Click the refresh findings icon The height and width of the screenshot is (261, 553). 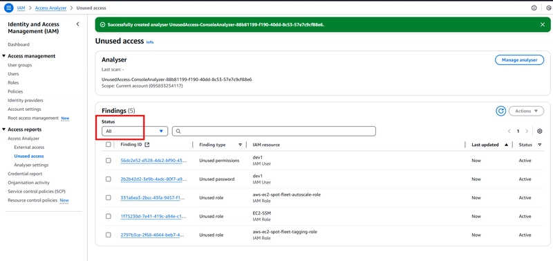(x=500, y=111)
